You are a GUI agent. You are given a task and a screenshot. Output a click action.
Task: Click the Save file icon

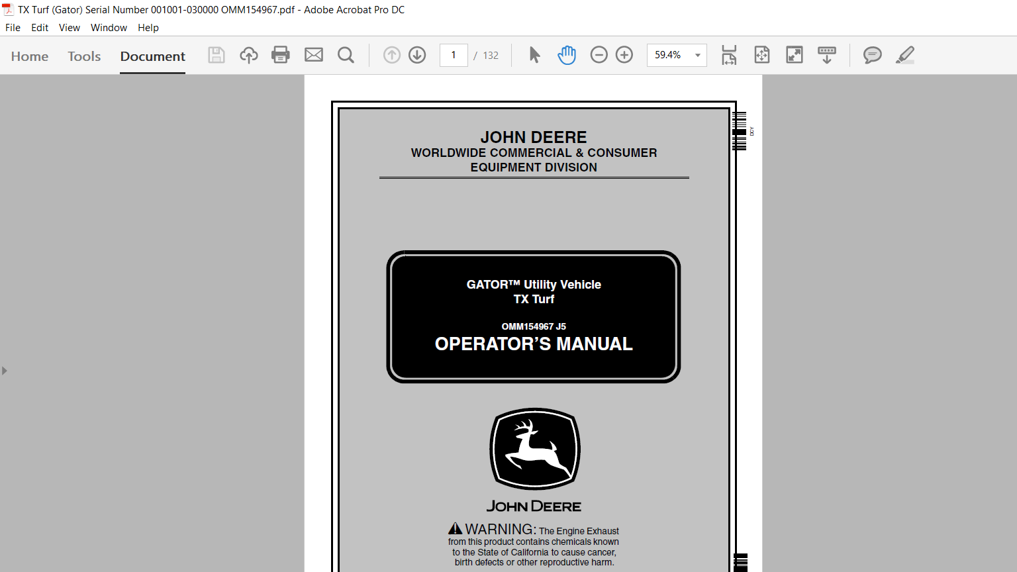217,55
